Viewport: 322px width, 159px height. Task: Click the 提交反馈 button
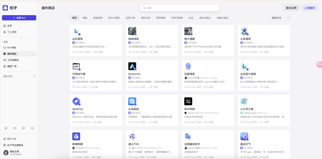(291, 8)
